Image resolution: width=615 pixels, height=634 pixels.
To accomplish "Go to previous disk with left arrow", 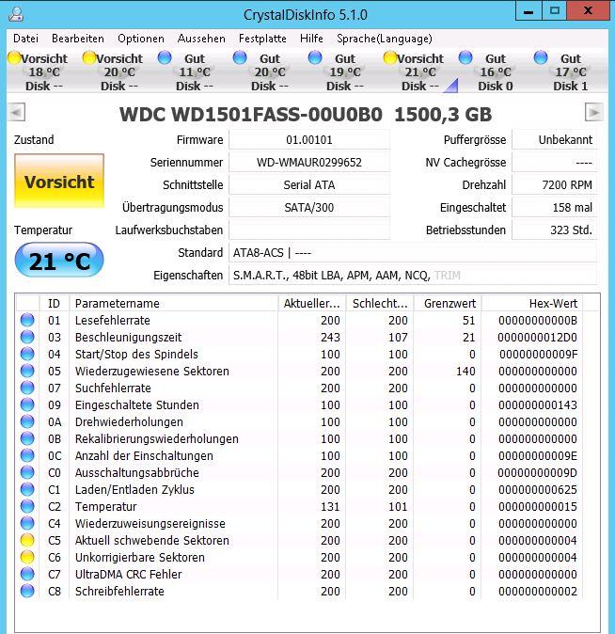I will [x=17, y=112].
